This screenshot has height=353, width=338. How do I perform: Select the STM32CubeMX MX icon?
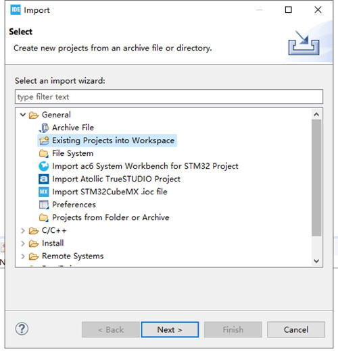[x=43, y=192]
